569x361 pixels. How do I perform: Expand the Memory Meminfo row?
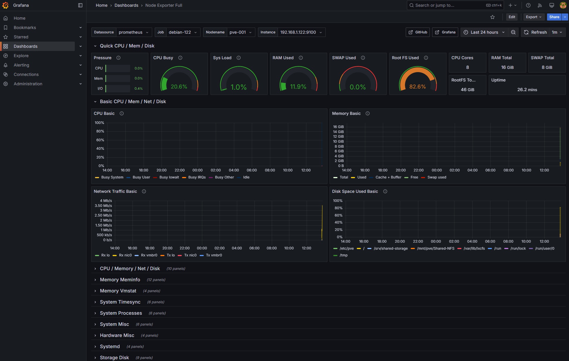[x=120, y=280]
